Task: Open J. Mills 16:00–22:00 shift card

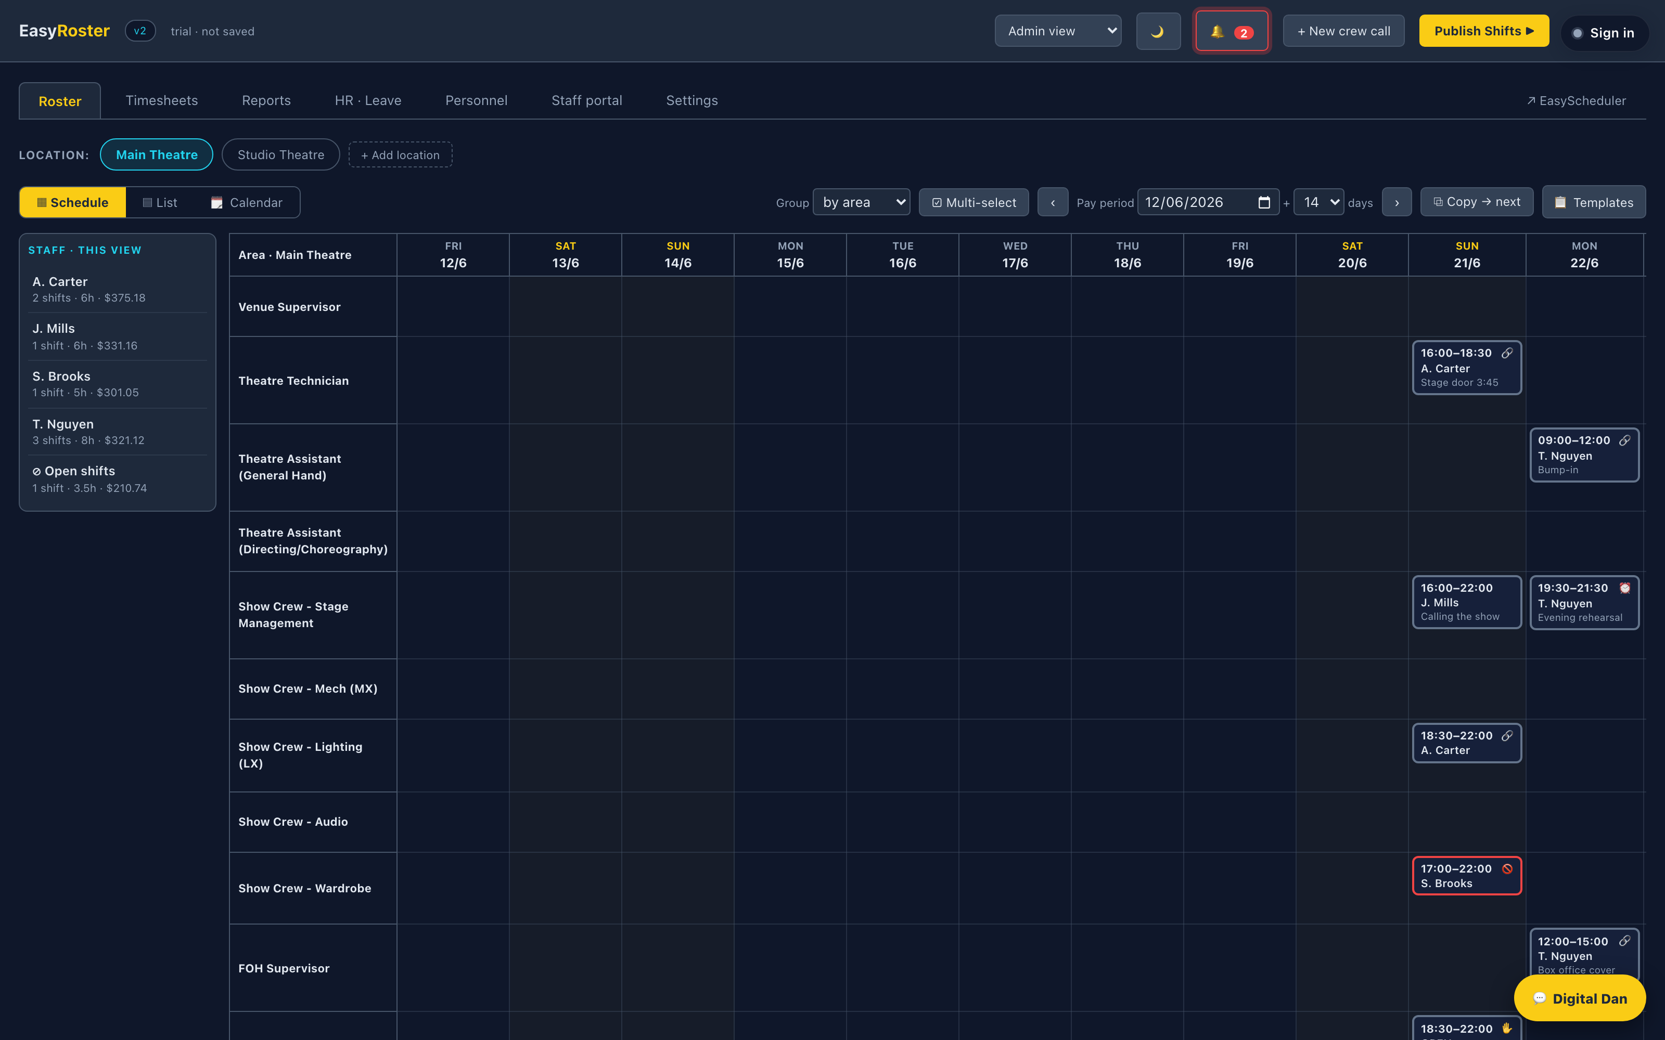Action: tap(1467, 602)
